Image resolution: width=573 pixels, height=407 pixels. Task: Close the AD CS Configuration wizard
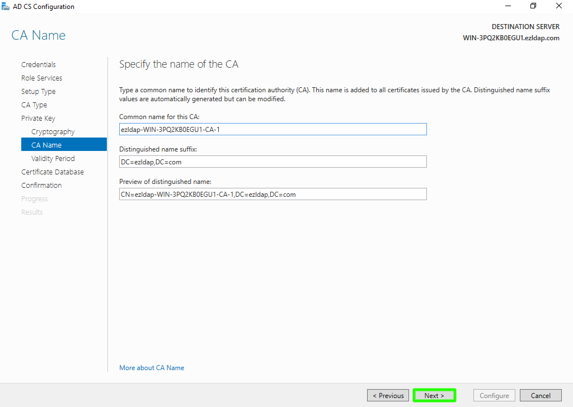(559, 6)
